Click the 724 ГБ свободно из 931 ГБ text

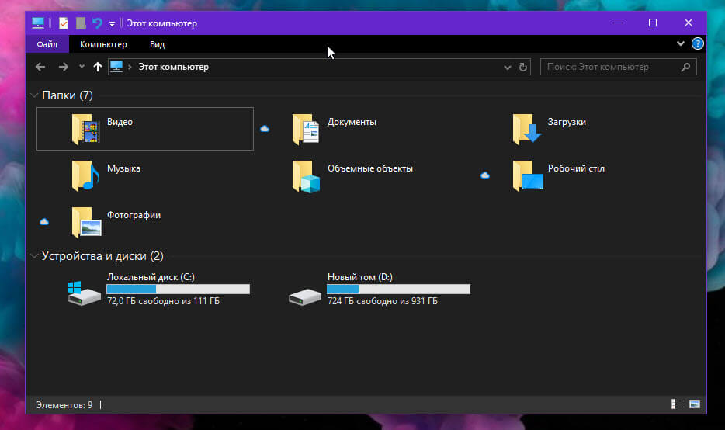[x=383, y=301]
